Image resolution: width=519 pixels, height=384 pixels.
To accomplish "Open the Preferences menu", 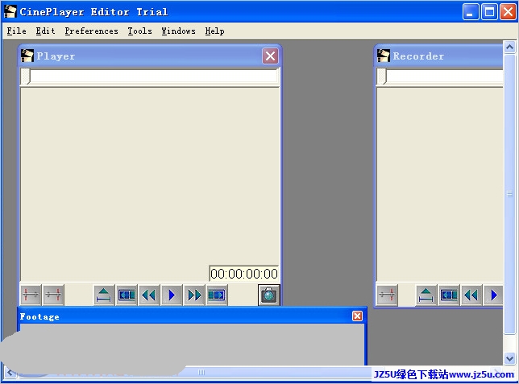I will point(91,31).
